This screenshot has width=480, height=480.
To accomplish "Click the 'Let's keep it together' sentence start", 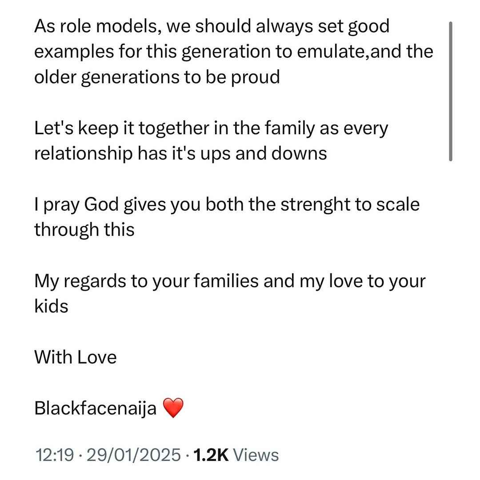I will [122, 128].
